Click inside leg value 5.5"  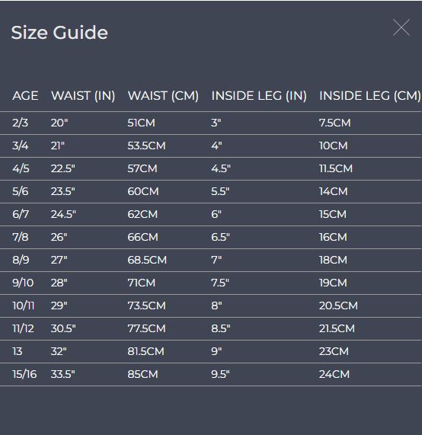click(x=220, y=191)
